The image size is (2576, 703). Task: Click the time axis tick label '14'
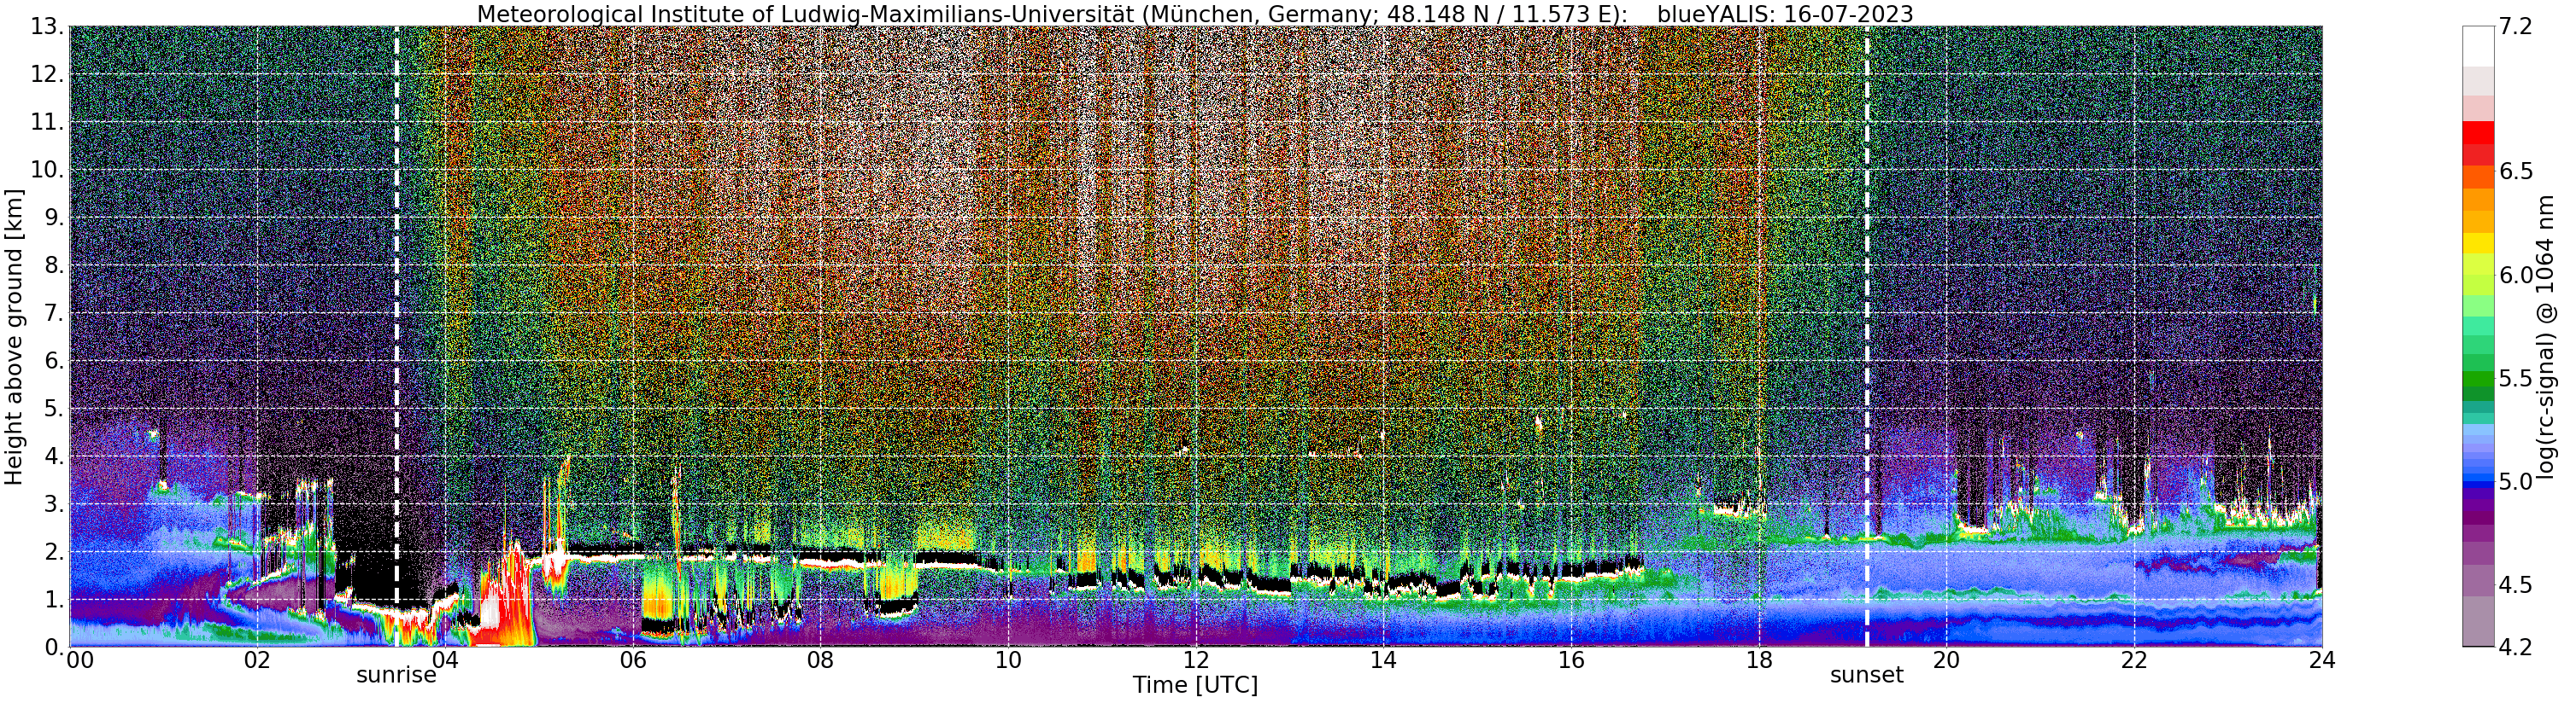tap(1383, 660)
